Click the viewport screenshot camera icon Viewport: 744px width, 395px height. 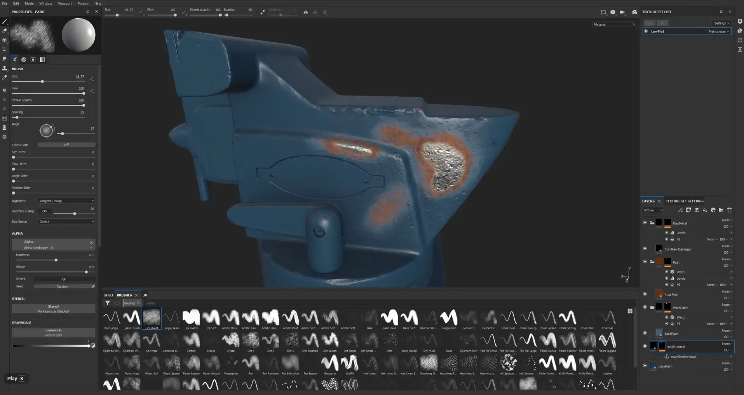(634, 12)
